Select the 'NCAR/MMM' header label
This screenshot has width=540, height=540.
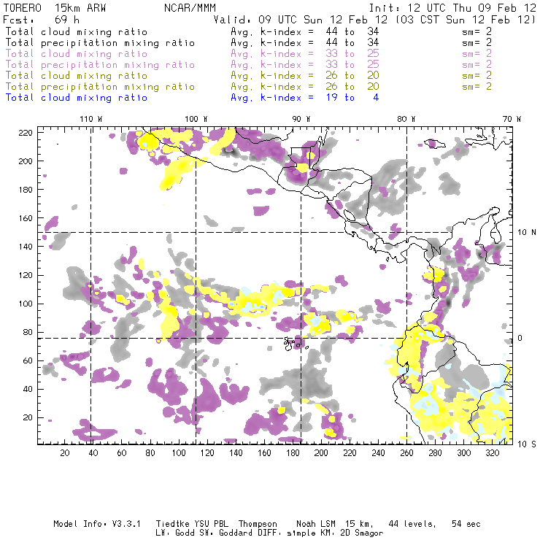190,8
